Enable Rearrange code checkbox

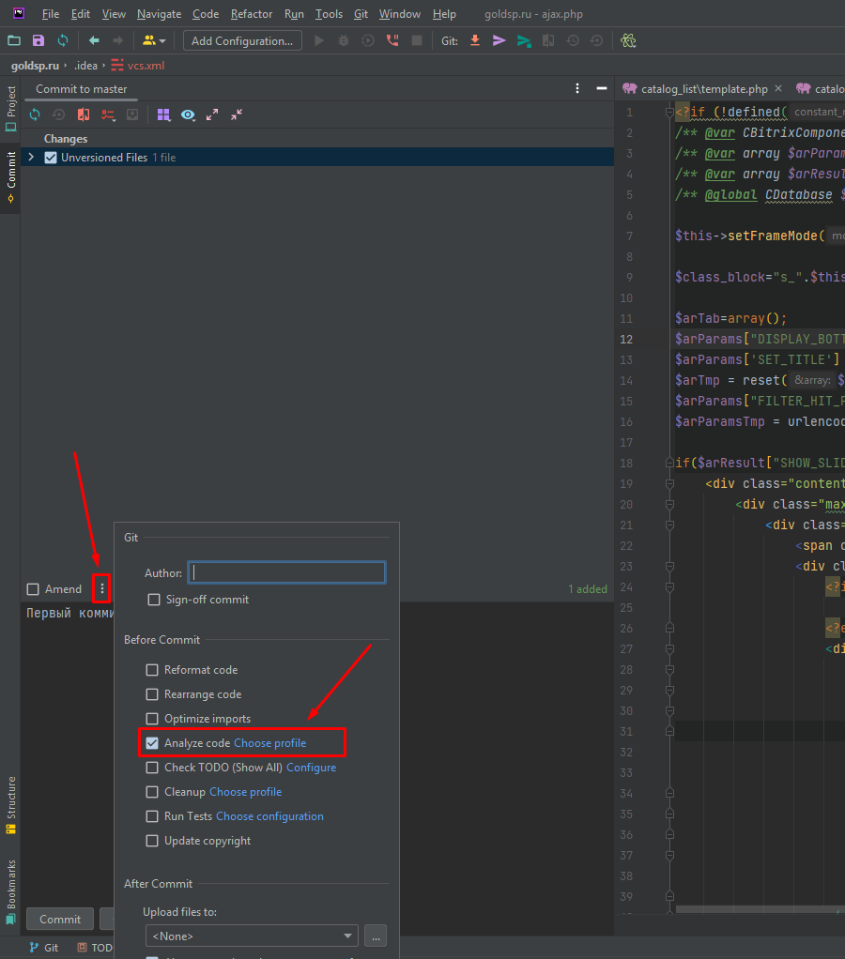click(x=152, y=694)
